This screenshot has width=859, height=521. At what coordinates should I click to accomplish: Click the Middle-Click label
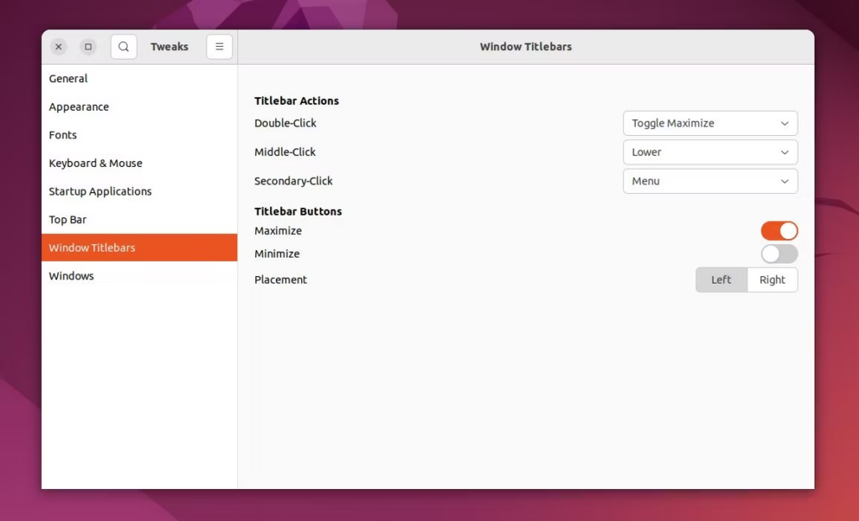coord(285,153)
